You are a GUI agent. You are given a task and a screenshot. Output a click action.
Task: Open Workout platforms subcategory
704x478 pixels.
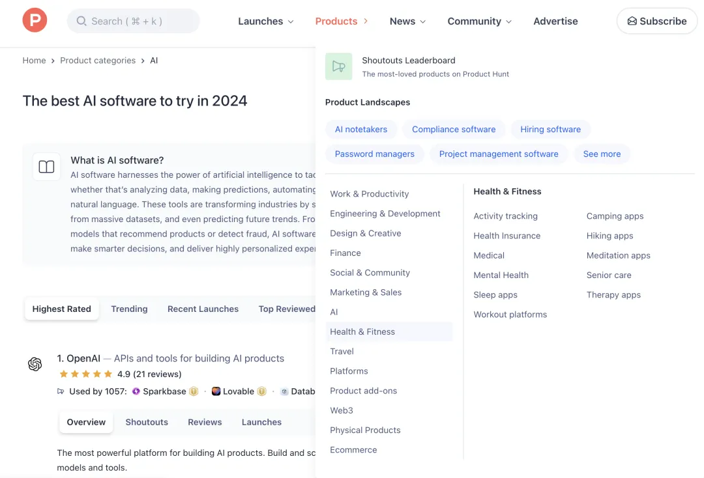coord(510,315)
